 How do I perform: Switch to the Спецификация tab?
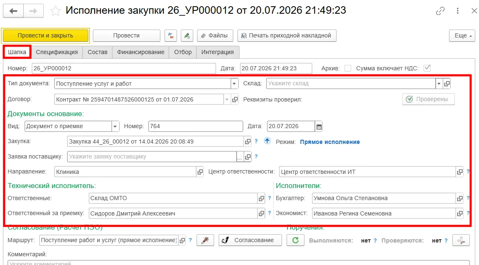57,52
